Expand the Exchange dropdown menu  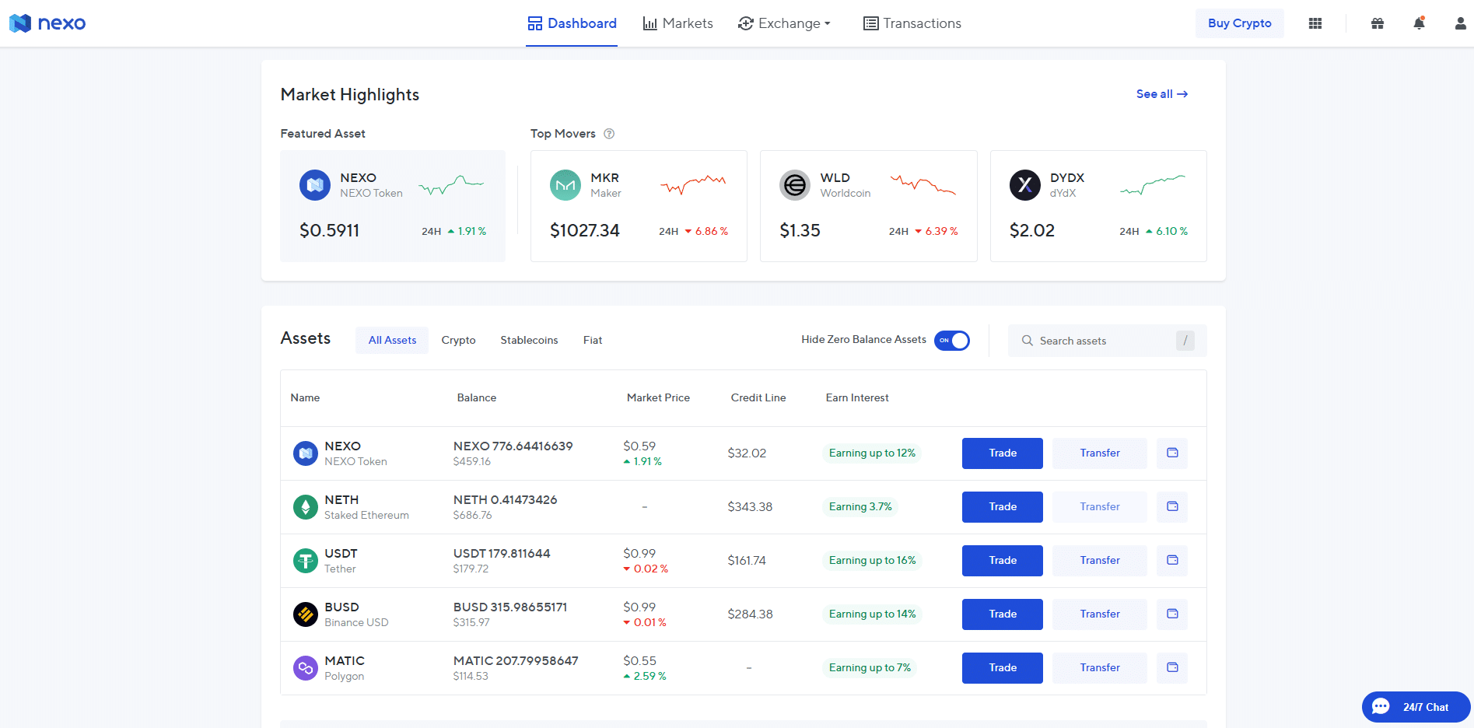coord(784,23)
